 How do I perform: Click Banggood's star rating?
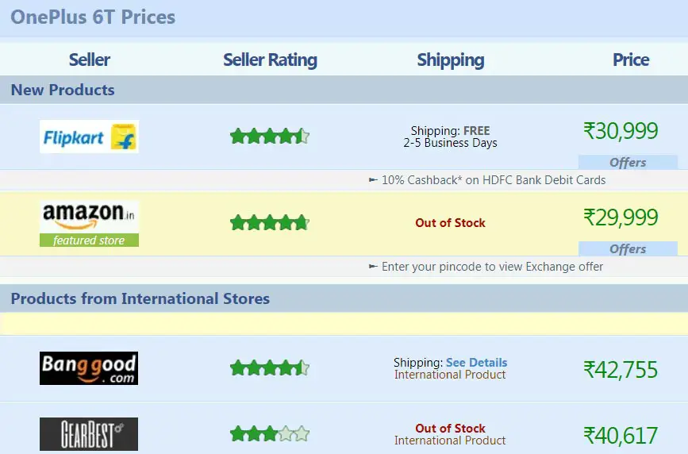(x=270, y=367)
